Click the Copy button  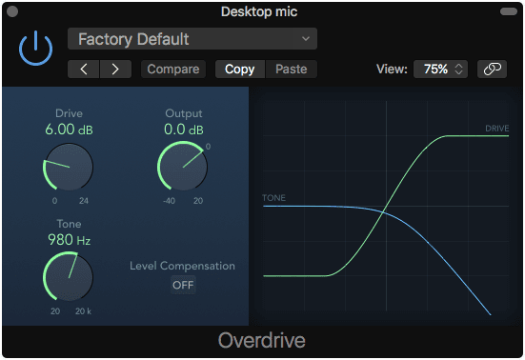(240, 70)
